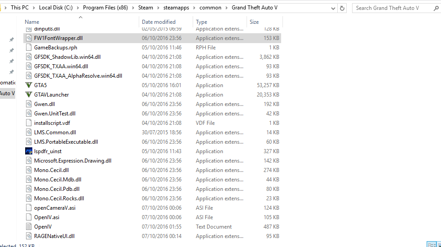This screenshot has height=247, width=441.
Task: Click the installscript.vdf file icon
Action: (x=29, y=123)
